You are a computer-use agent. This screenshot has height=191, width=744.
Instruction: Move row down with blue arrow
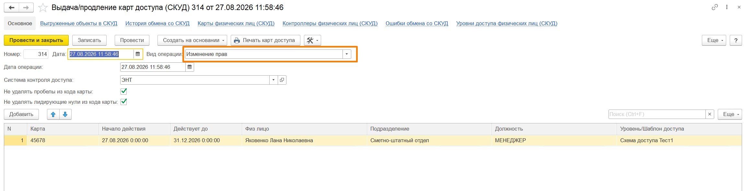tap(65, 114)
